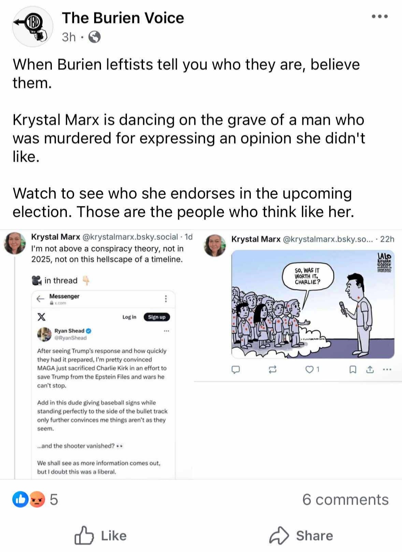Image resolution: width=402 pixels, height=552 pixels.
Task: View the 6 comments
Action: coord(345,500)
